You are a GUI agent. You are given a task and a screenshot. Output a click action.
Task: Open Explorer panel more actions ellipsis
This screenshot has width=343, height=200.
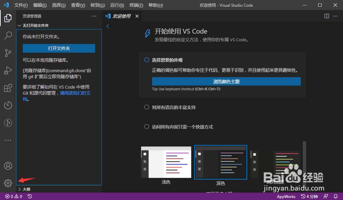coord(94,16)
